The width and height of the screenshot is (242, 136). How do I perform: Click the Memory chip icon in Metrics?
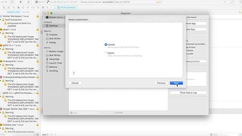pyautogui.click(x=47, y=67)
